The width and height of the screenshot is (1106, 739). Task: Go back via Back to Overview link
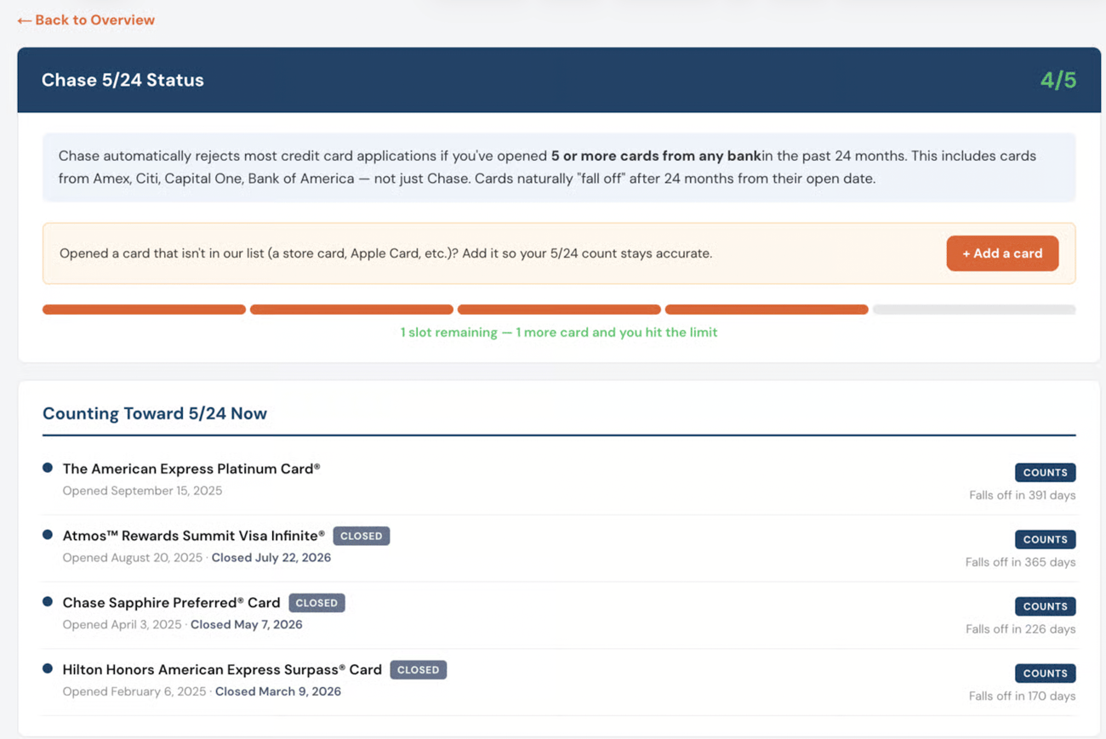(86, 20)
